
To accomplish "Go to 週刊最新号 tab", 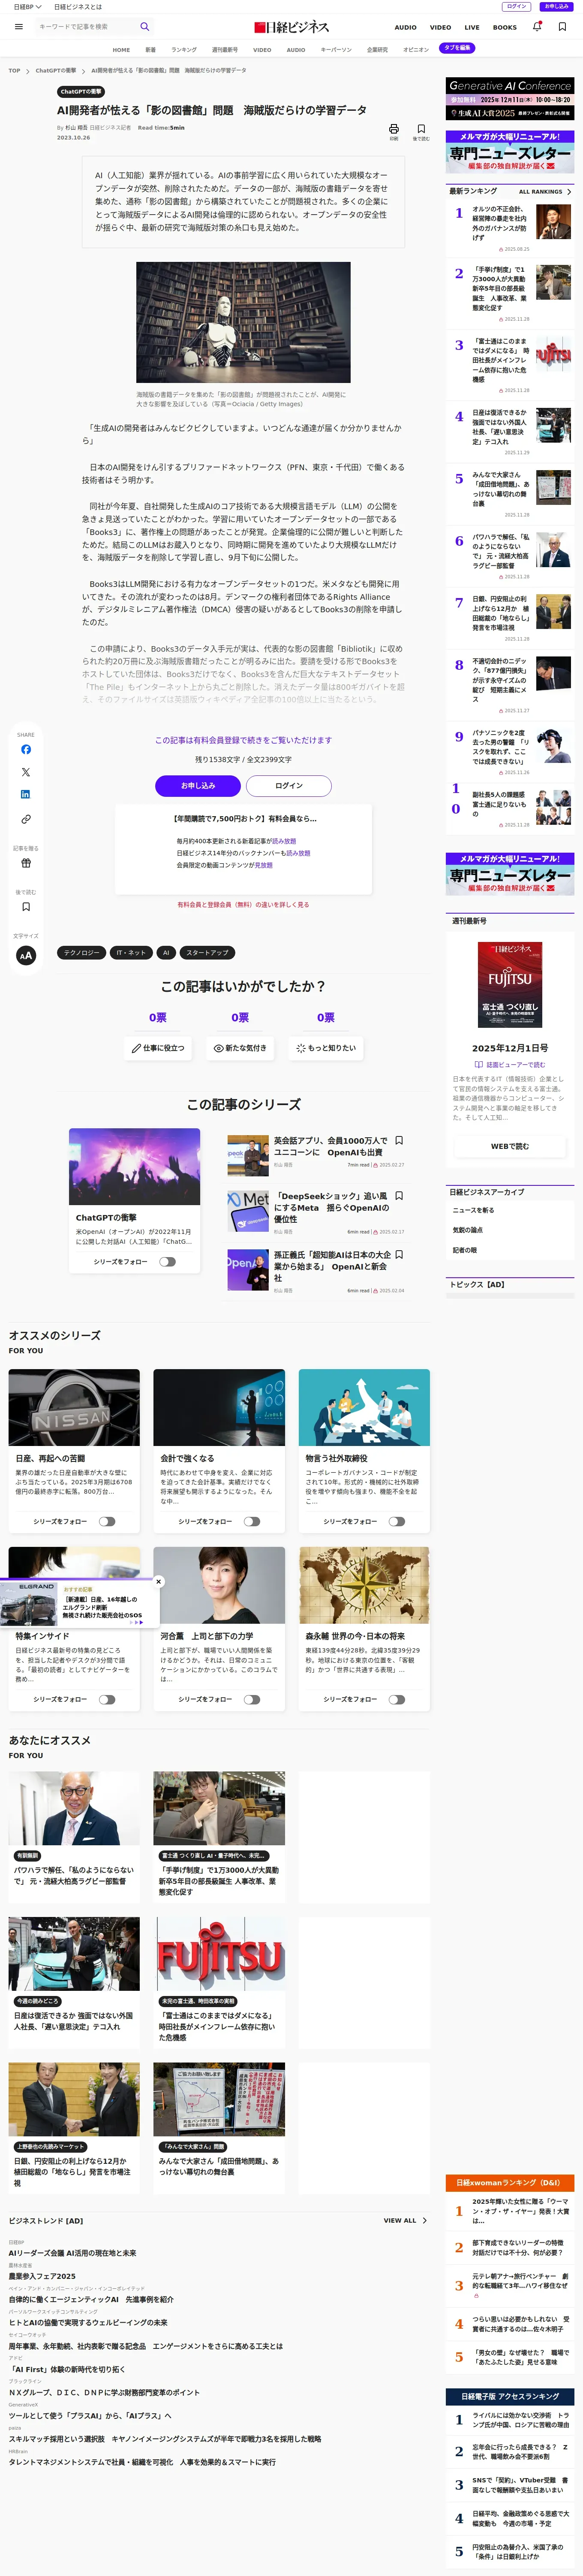I will coord(225,49).
